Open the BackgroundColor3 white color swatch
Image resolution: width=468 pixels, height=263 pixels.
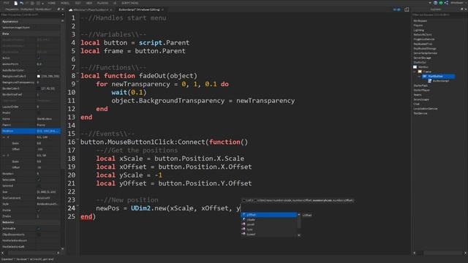[39, 76]
